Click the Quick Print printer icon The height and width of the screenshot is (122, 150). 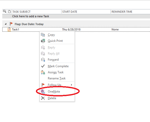(43, 41)
